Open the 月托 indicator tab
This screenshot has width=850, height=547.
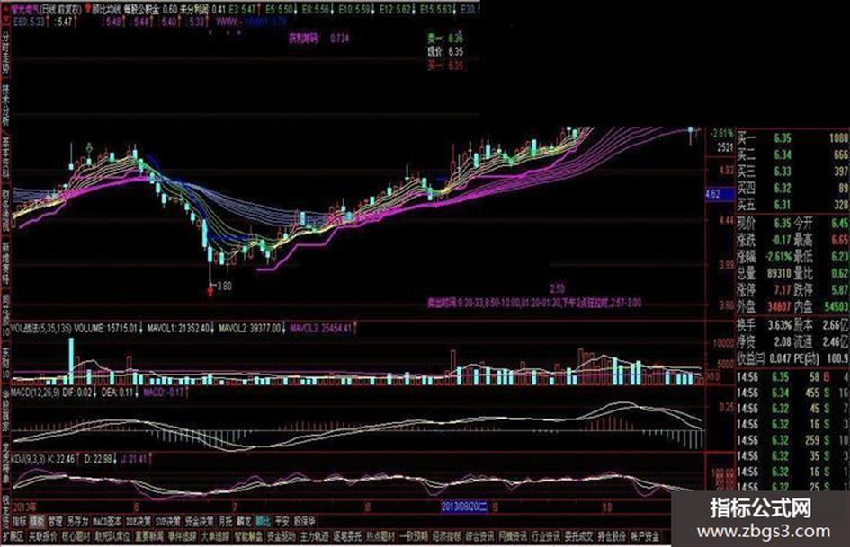click(226, 522)
